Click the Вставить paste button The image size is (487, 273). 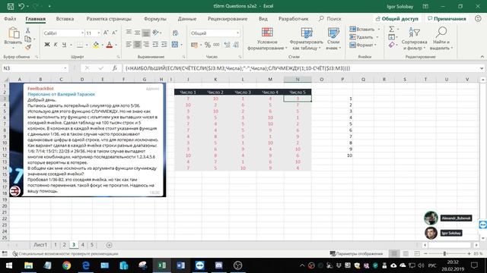[x=13, y=38]
